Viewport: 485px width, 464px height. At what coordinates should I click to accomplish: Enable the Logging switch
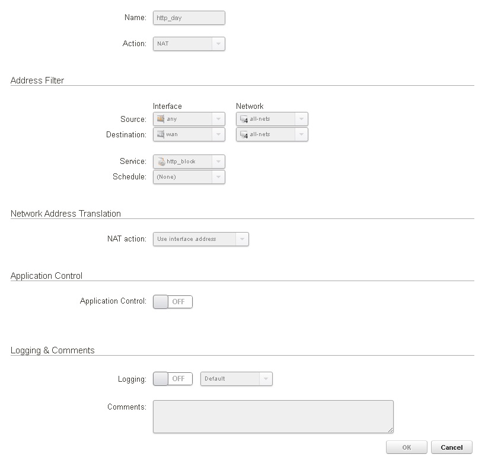coord(173,379)
